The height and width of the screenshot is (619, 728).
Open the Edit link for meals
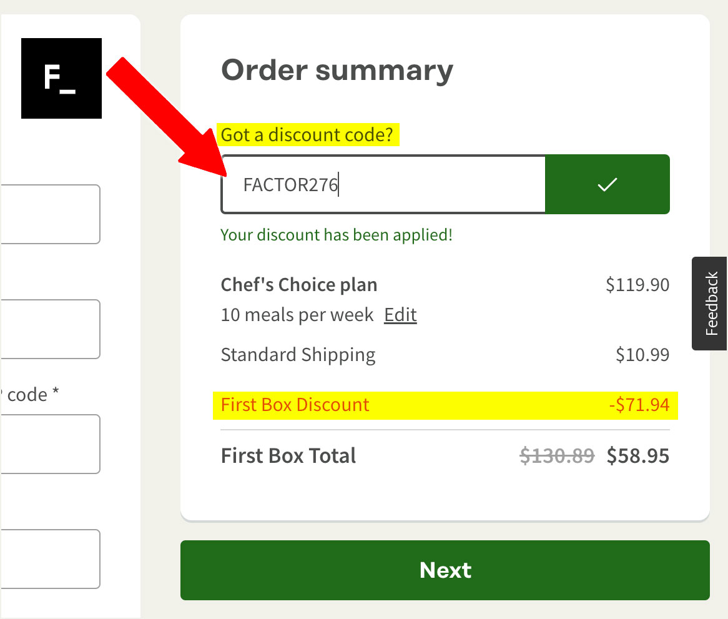[400, 315]
